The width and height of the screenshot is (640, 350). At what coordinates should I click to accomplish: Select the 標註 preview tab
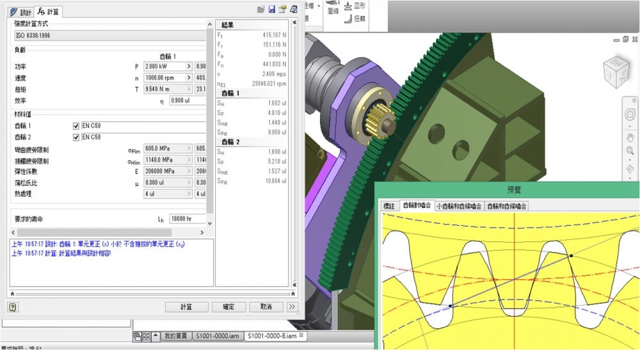point(389,206)
